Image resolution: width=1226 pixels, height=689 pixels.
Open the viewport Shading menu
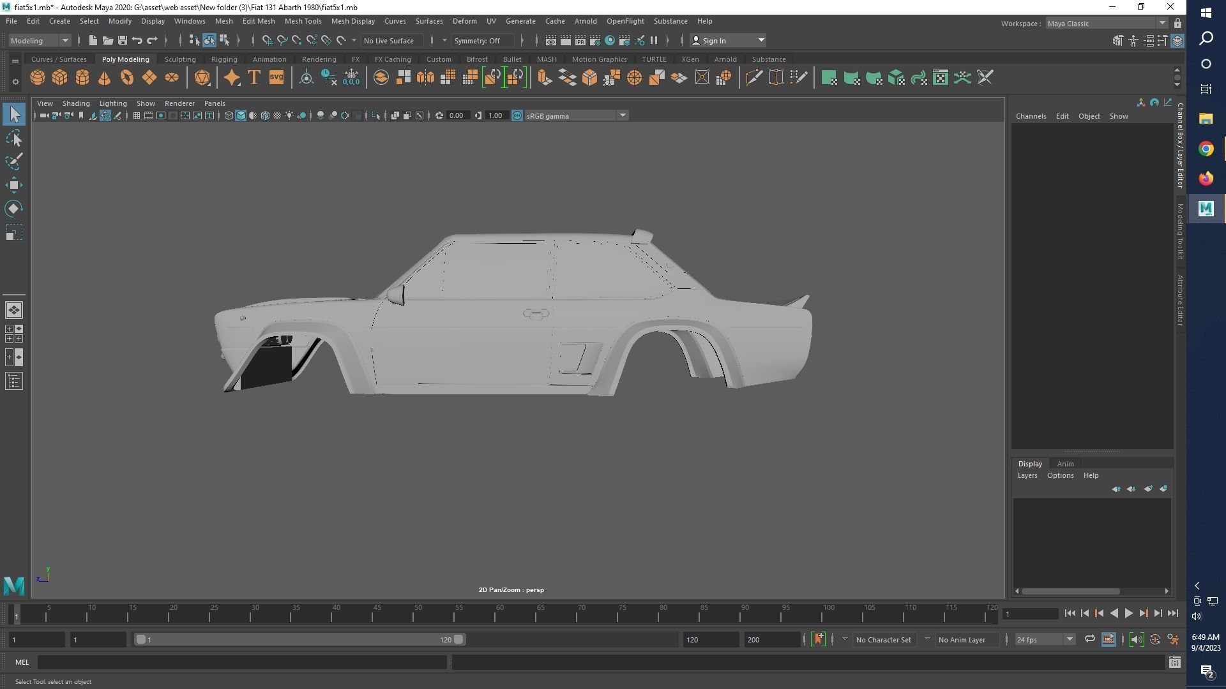point(76,103)
